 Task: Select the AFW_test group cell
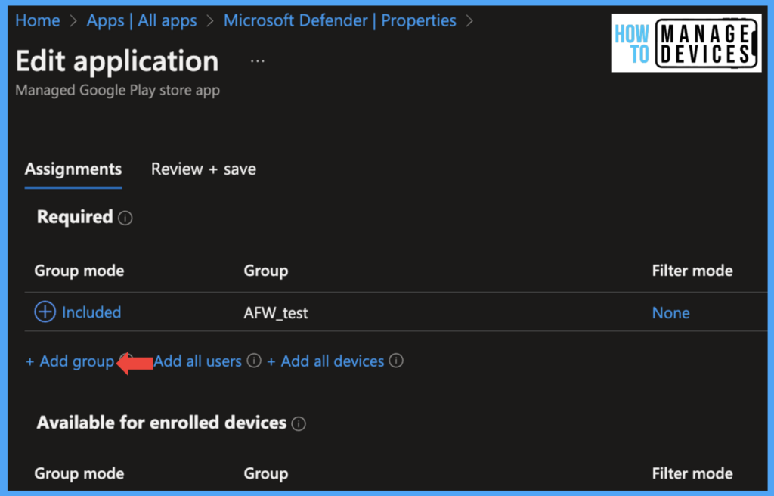276,313
